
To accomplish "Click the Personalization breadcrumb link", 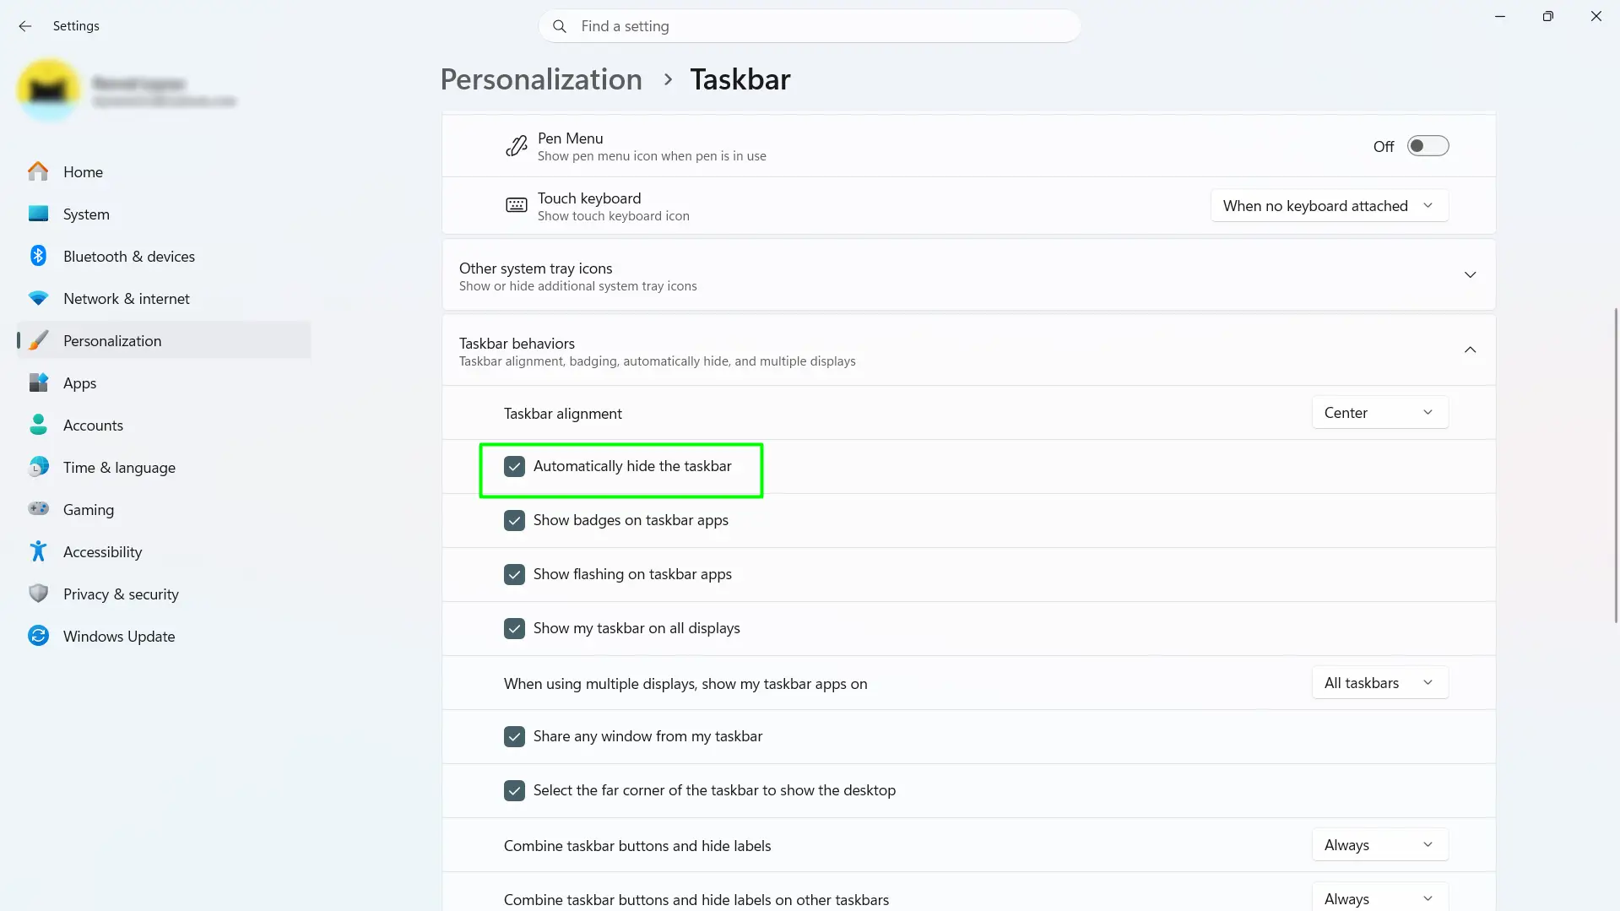I will coord(541,79).
